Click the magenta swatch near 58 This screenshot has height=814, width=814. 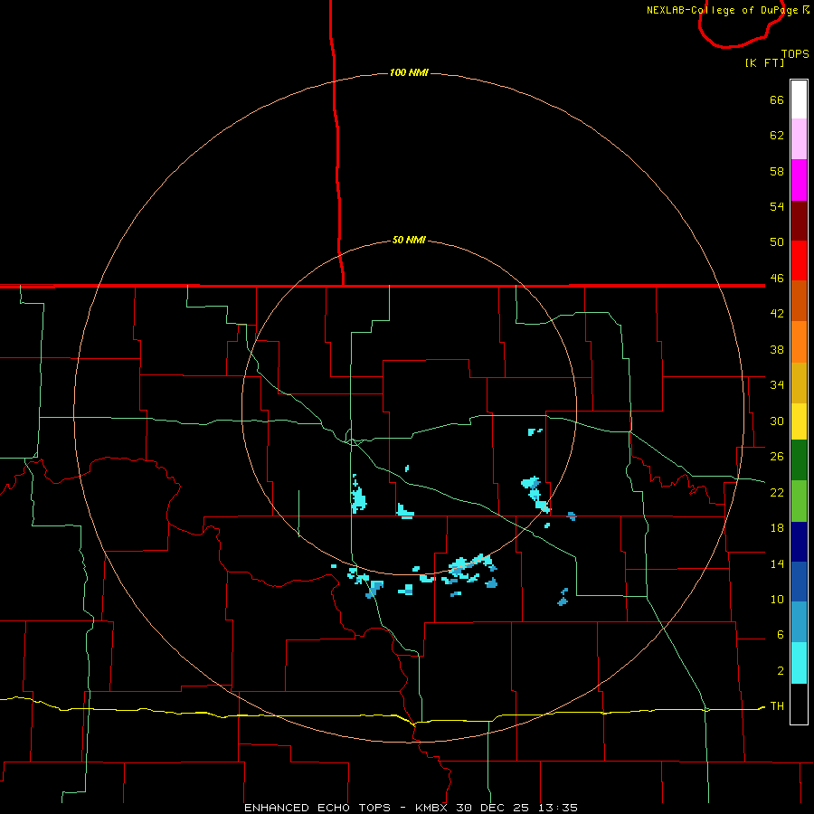tap(799, 180)
